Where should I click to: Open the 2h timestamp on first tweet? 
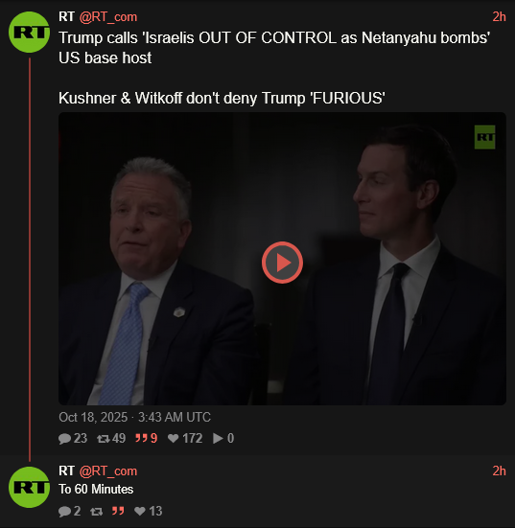pyautogui.click(x=499, y=17)
